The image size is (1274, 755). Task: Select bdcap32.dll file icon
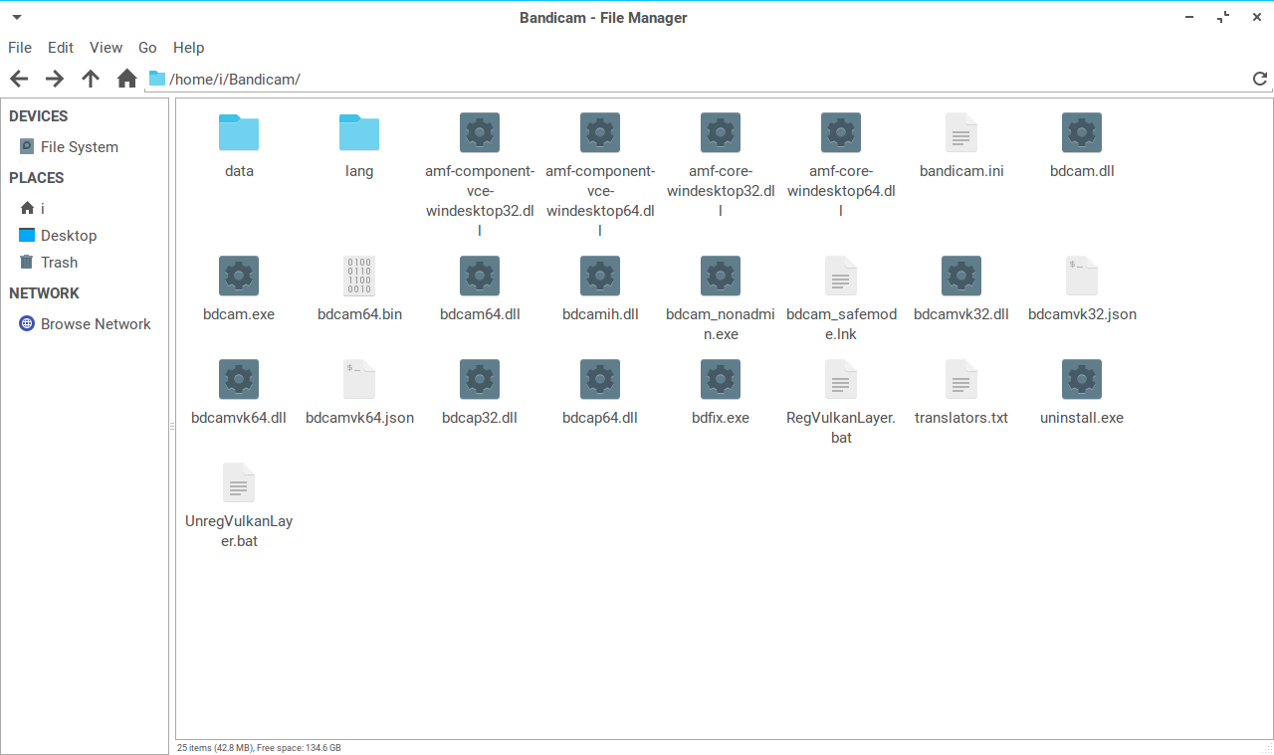[x=480, y=379]
